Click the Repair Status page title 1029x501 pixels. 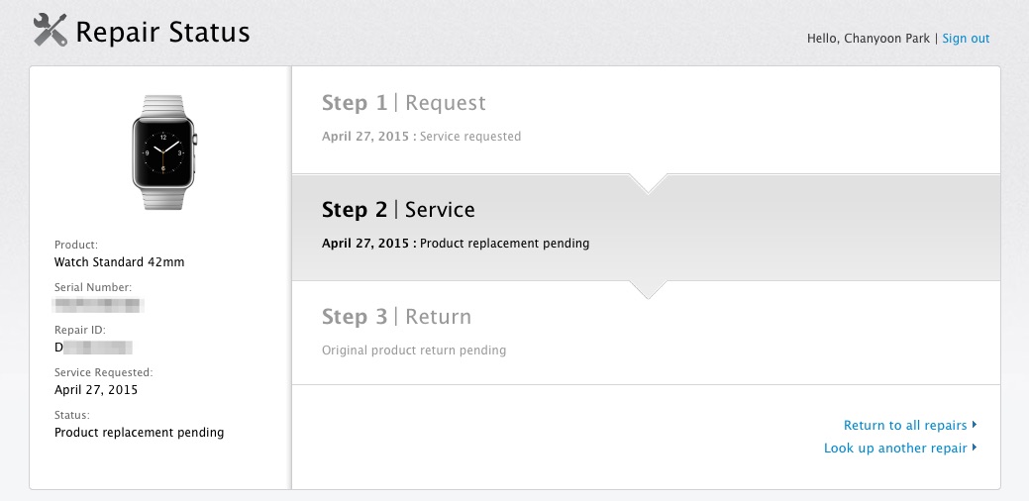(162, 32)
